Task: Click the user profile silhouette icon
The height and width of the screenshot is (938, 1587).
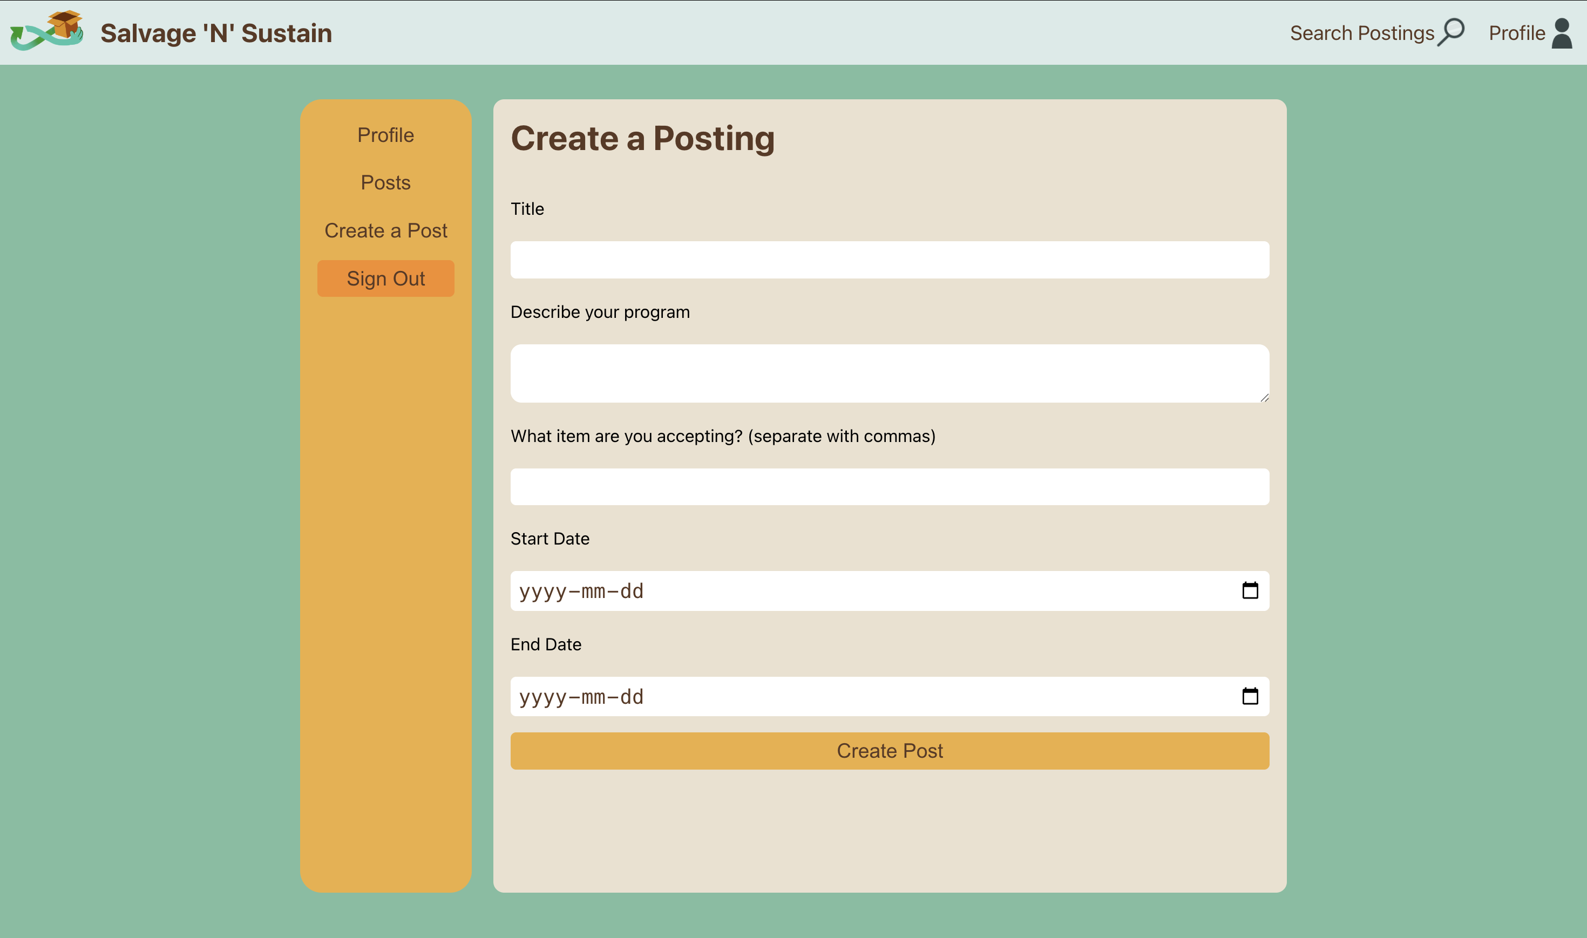Action: 1562,33
